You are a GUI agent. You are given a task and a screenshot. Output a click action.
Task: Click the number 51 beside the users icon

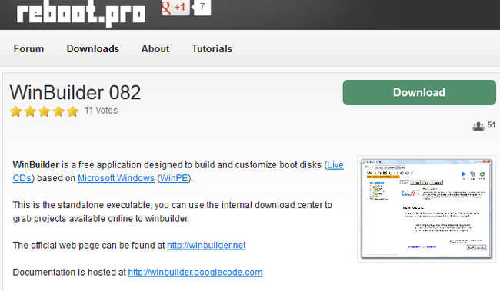[x=492, y=125]
